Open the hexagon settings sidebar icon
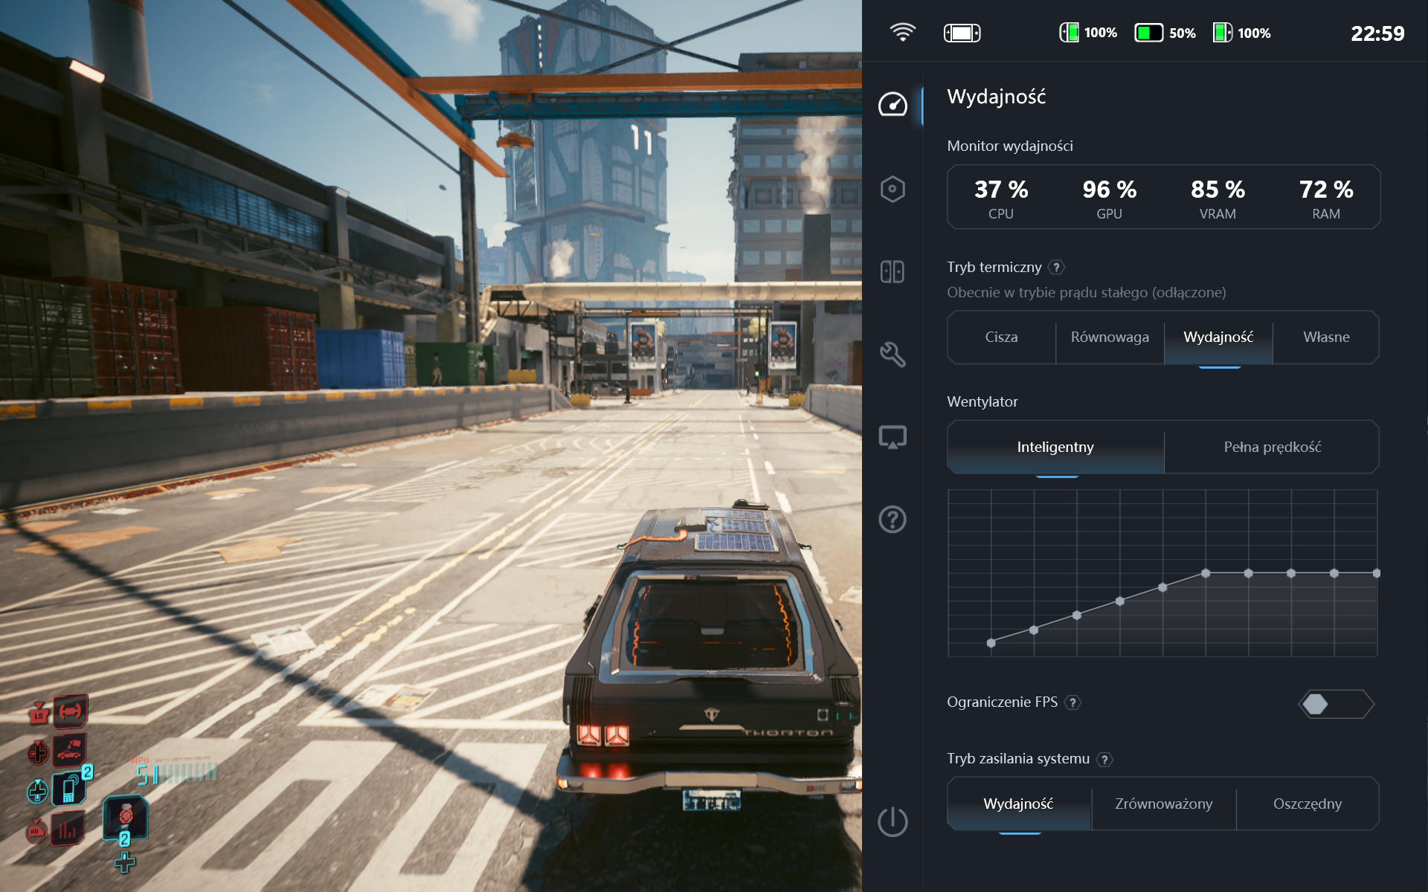 [x=892, y=189]
